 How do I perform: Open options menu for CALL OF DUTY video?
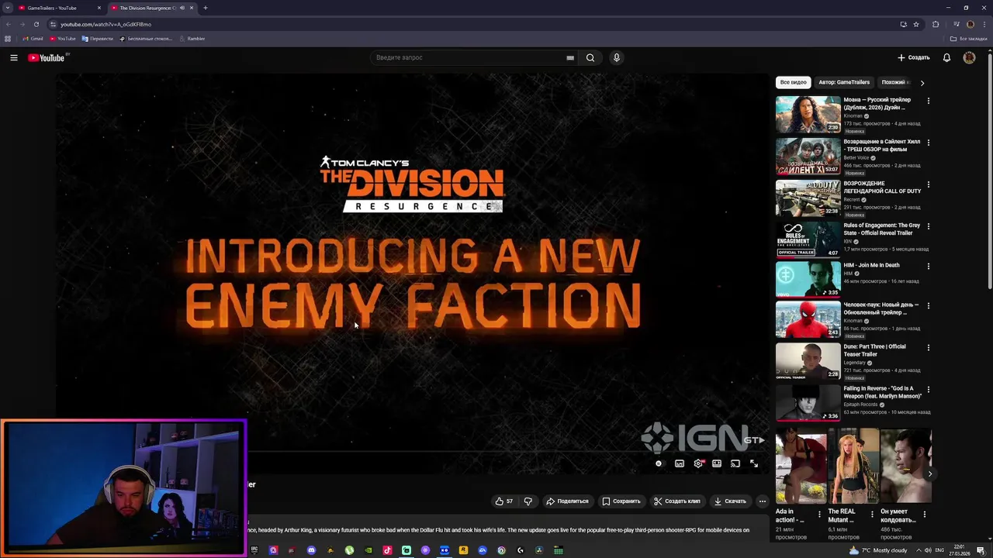point(928,184)
